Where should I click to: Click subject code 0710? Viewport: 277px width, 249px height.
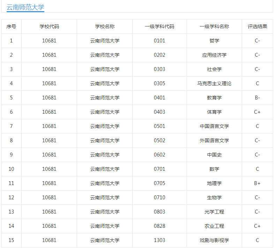159,198
